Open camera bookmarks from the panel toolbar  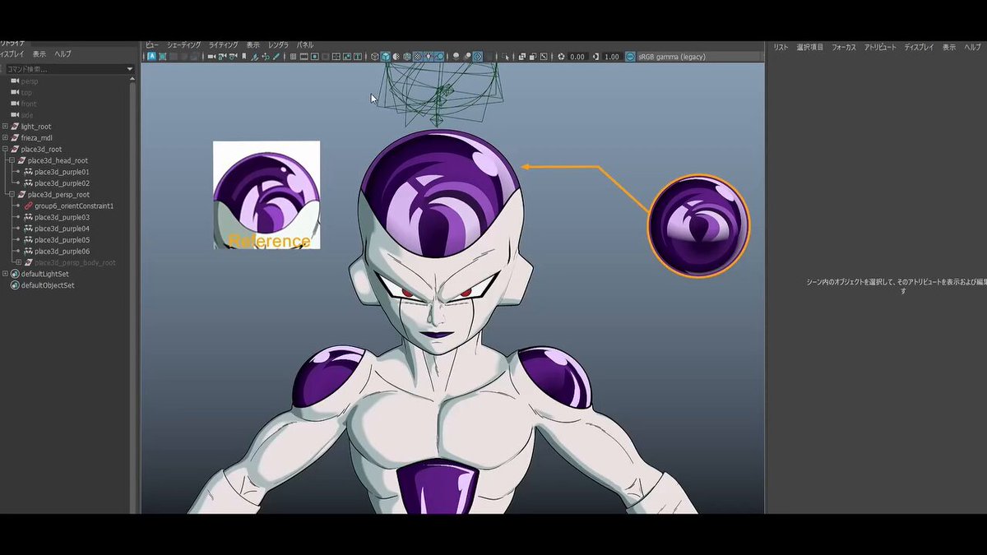pyautogui.click(x=244, y=57)
